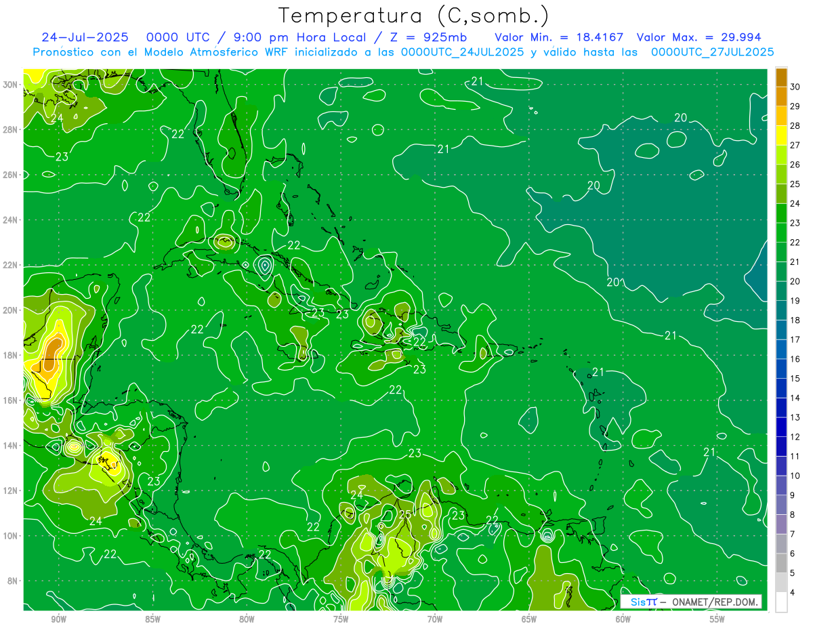Click the colorbar scale label "4"
Viewport: 813px width, 628px height.
[793, 593]
